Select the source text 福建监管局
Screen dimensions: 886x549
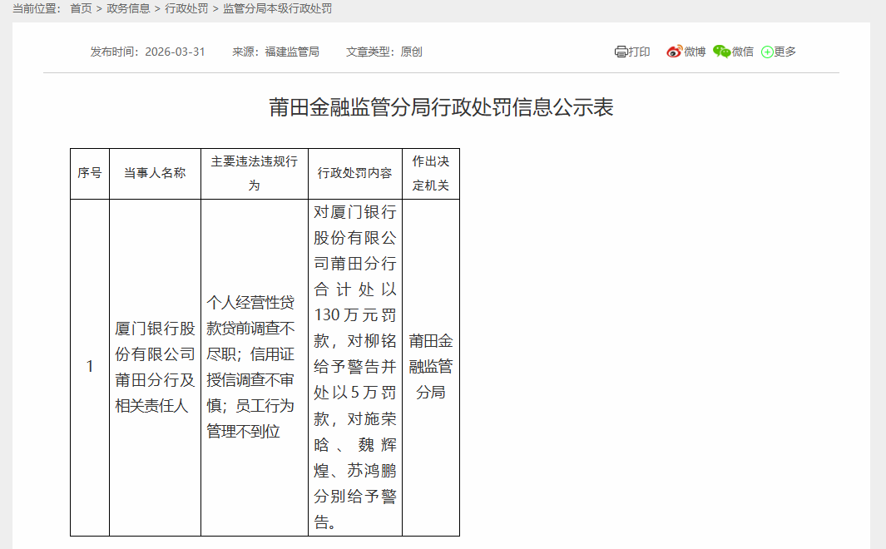(x=292, y=52)
